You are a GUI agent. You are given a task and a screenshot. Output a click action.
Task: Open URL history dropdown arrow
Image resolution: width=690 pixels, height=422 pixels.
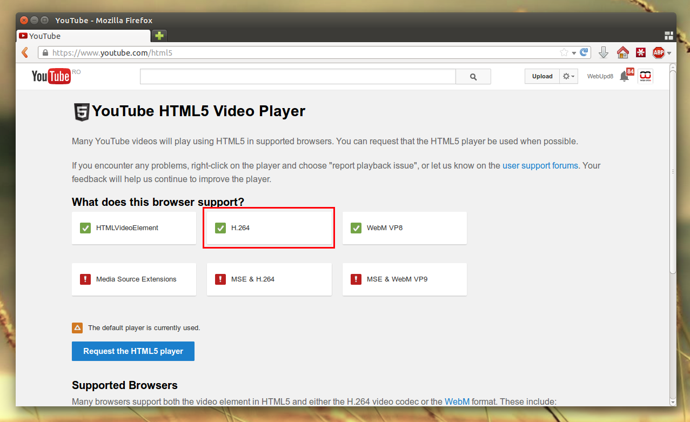coord(574,53)
